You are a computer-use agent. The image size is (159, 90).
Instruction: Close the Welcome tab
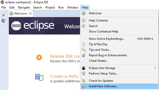coord(30,13)
